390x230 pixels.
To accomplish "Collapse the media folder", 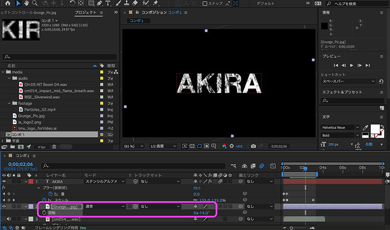I will (x=3, y=72).
